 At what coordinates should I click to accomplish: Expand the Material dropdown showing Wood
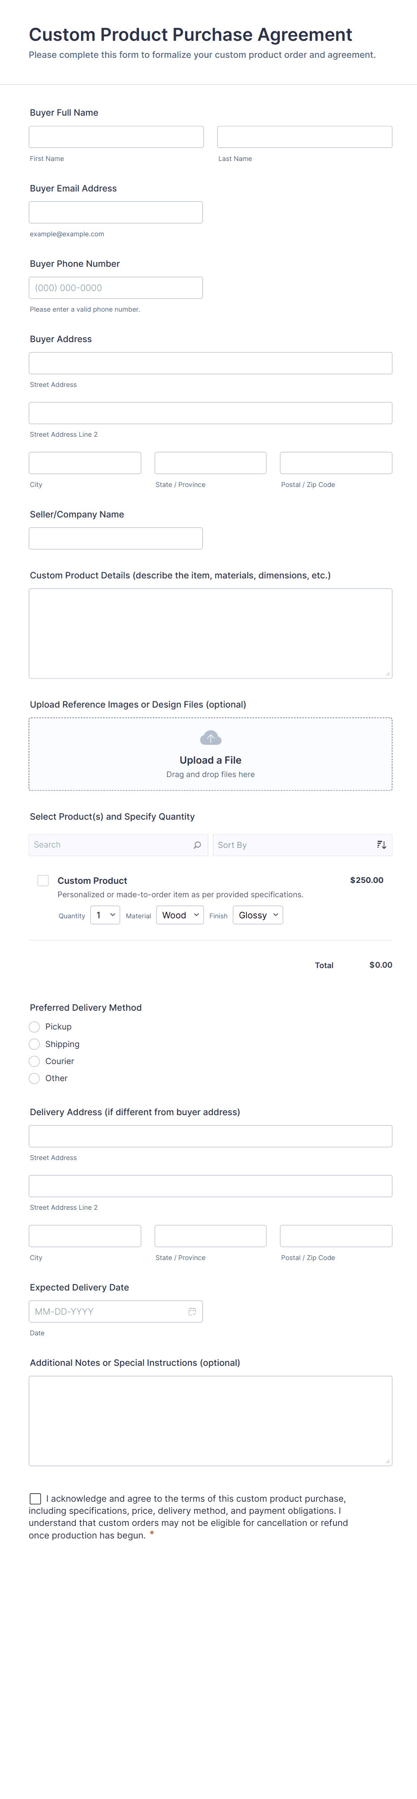(179, 915)
